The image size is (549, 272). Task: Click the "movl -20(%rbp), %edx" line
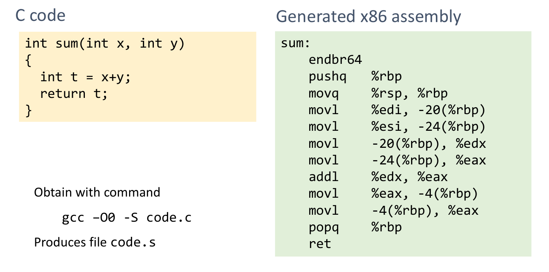pyautogui.click(x=397, y=144)
